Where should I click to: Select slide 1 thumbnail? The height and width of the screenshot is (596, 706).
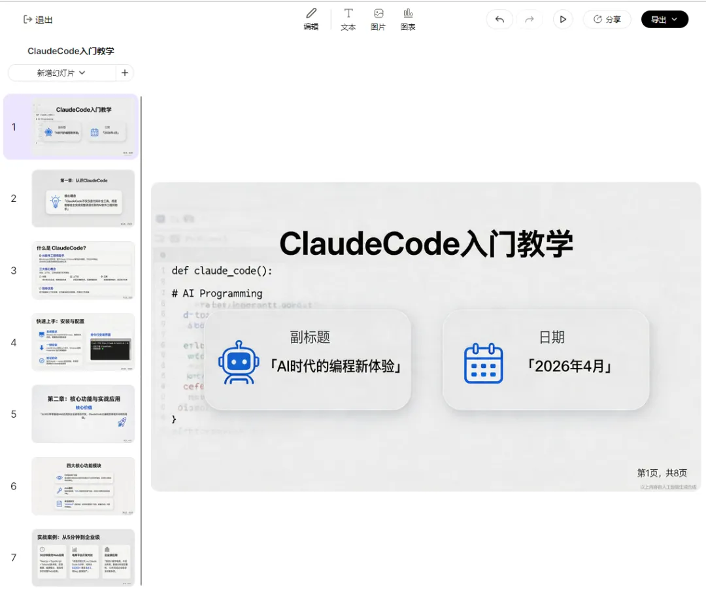(x=83, y=127)
